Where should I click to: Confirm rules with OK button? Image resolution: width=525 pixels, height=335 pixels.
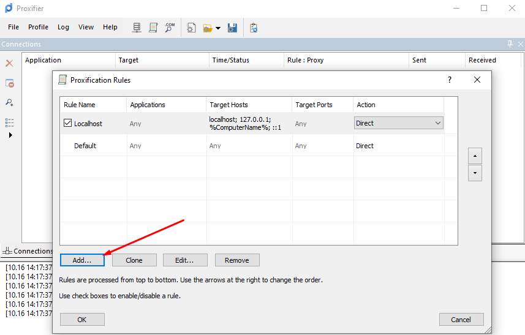click(82, 320)
